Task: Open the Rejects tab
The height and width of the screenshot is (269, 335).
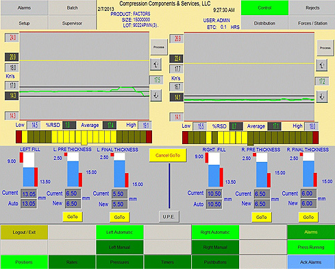Action: coord(312,8)
